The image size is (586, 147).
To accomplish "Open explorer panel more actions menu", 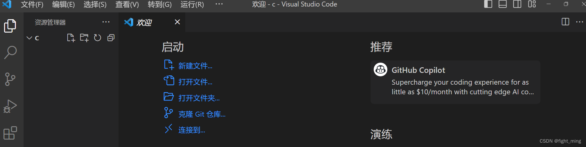I will [106, 22].
